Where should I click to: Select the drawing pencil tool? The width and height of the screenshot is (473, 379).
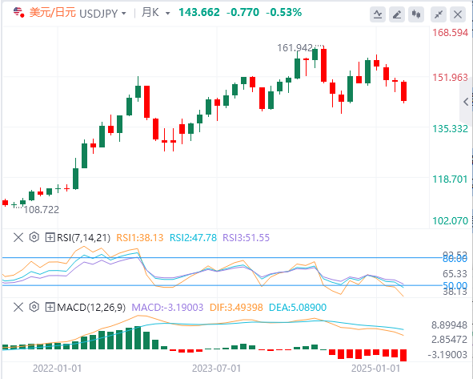click(397, 14)
